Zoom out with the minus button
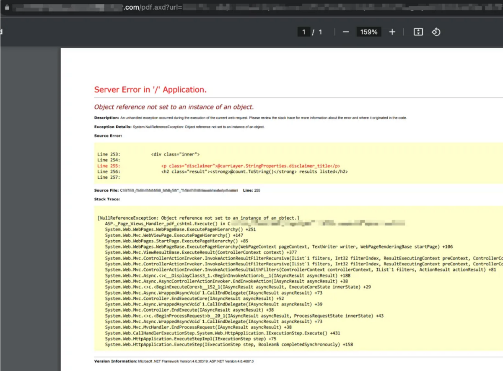This screenshot has width=503, height=371. point(346,32)
